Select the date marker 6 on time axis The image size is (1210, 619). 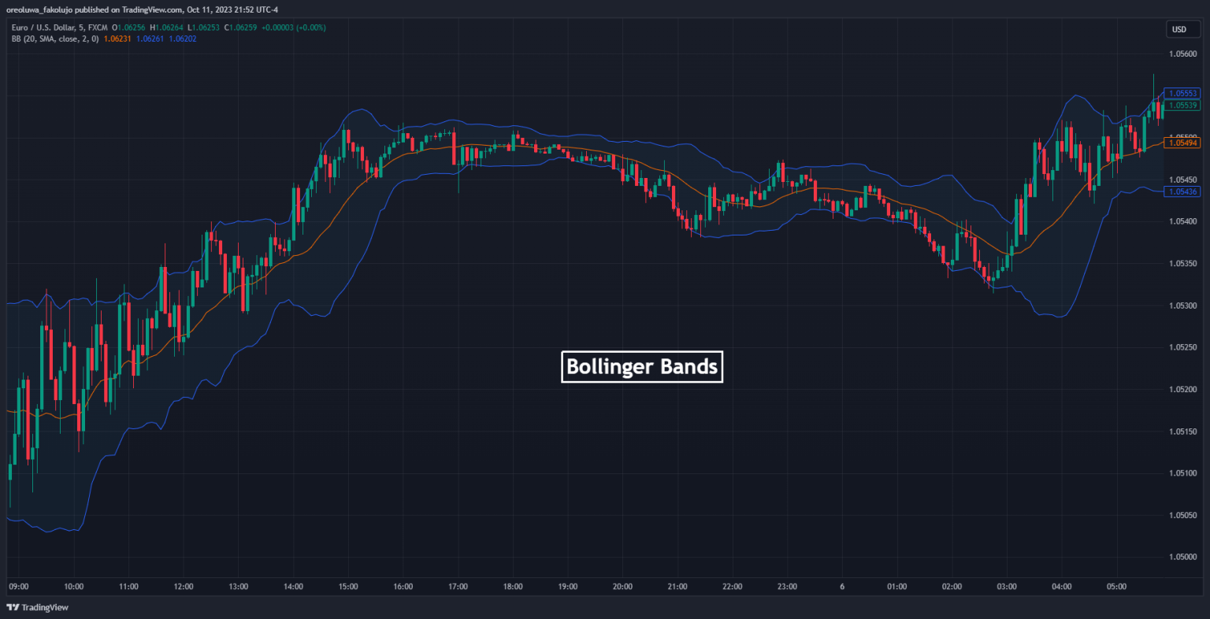841,586
